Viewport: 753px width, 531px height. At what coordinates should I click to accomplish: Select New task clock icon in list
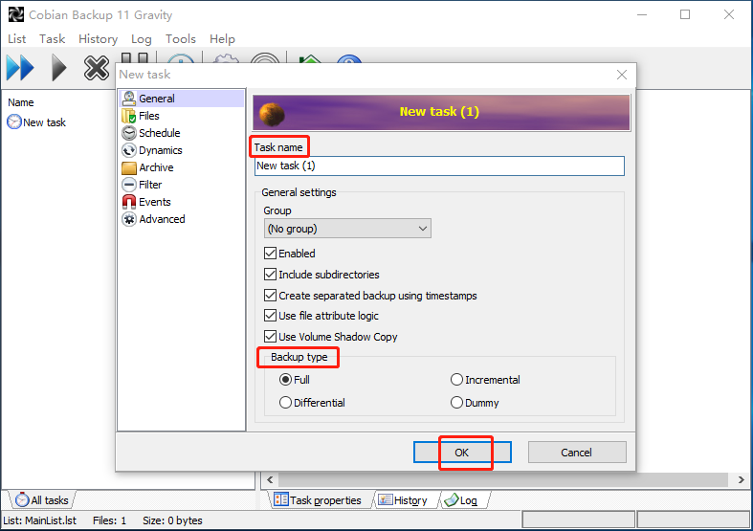[x=14, y=122]
